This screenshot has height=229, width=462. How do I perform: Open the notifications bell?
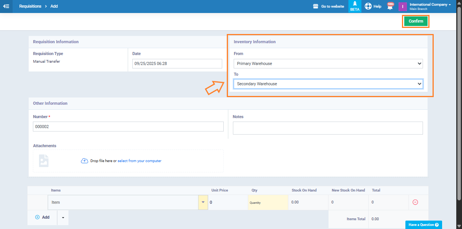tap(390, 6)
